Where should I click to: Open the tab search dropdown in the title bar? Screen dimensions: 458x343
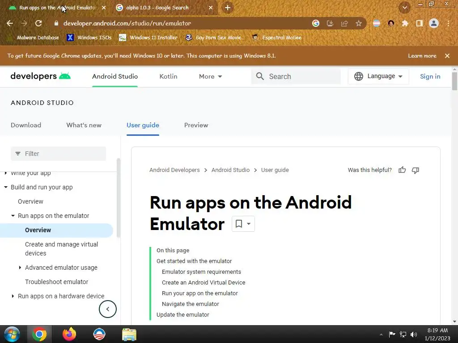pos(404,8)
